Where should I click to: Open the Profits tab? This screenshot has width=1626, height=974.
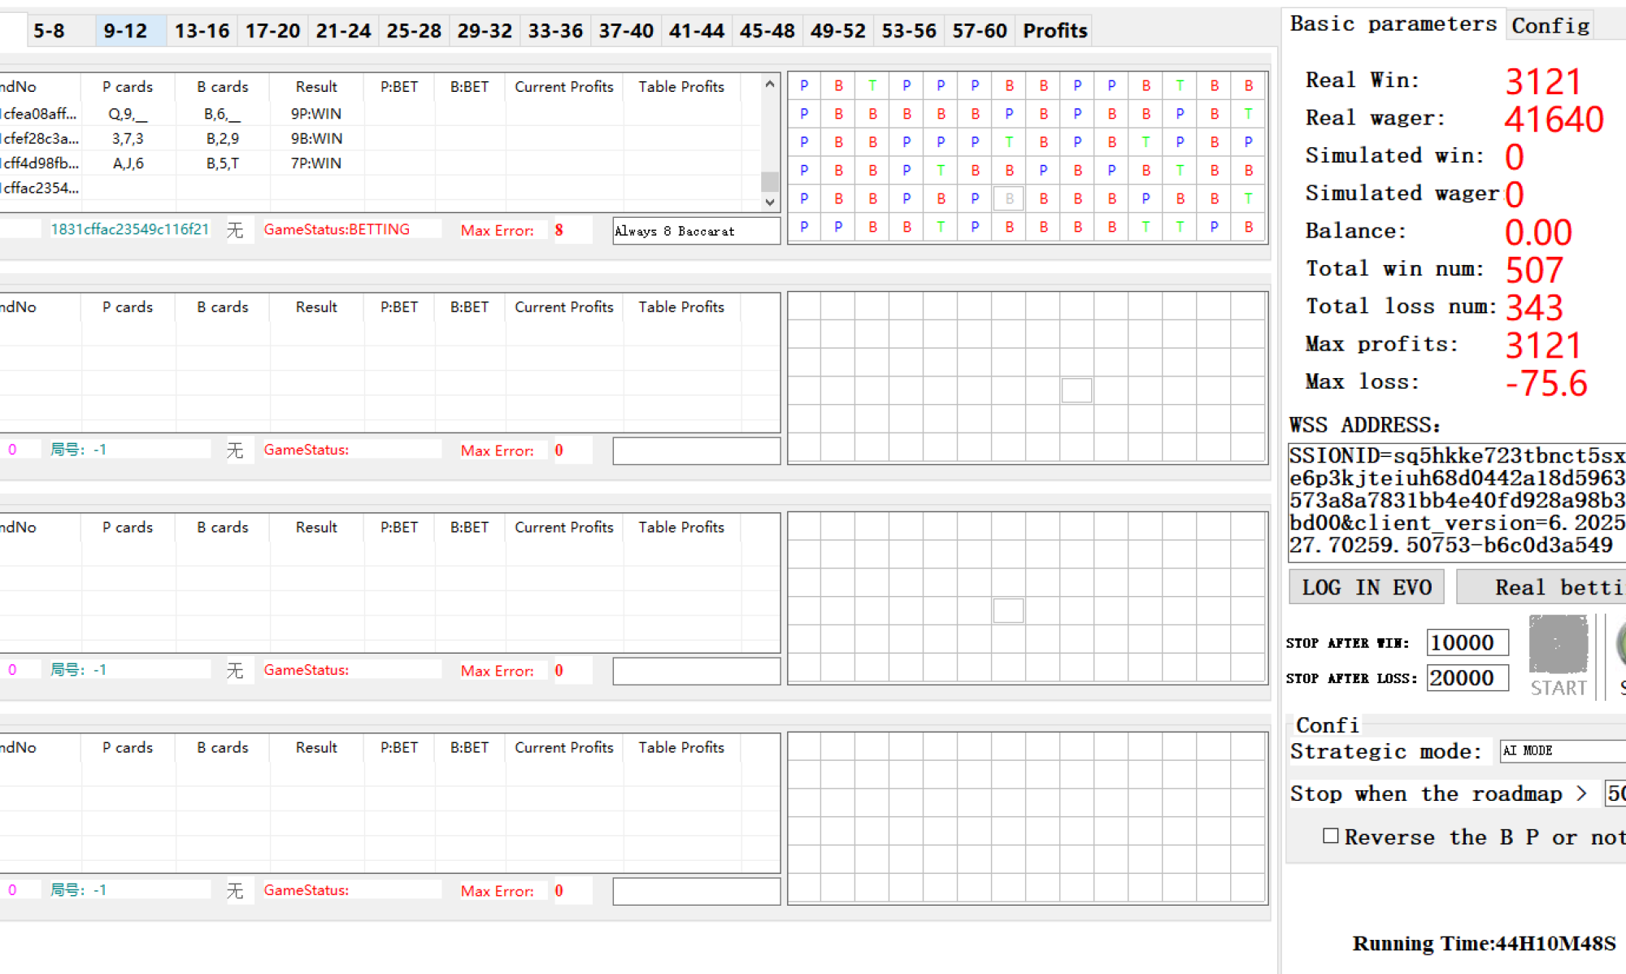tap(1054, 31)
